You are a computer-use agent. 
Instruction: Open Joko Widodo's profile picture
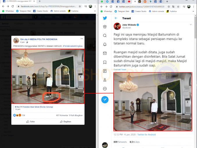tap(117, 26)
